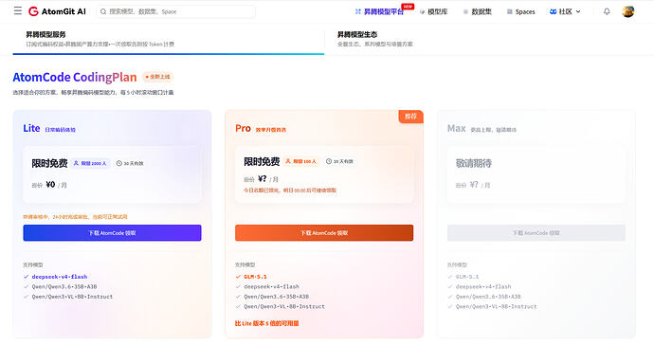Click the Max plan title

click(x=456, y=128)
